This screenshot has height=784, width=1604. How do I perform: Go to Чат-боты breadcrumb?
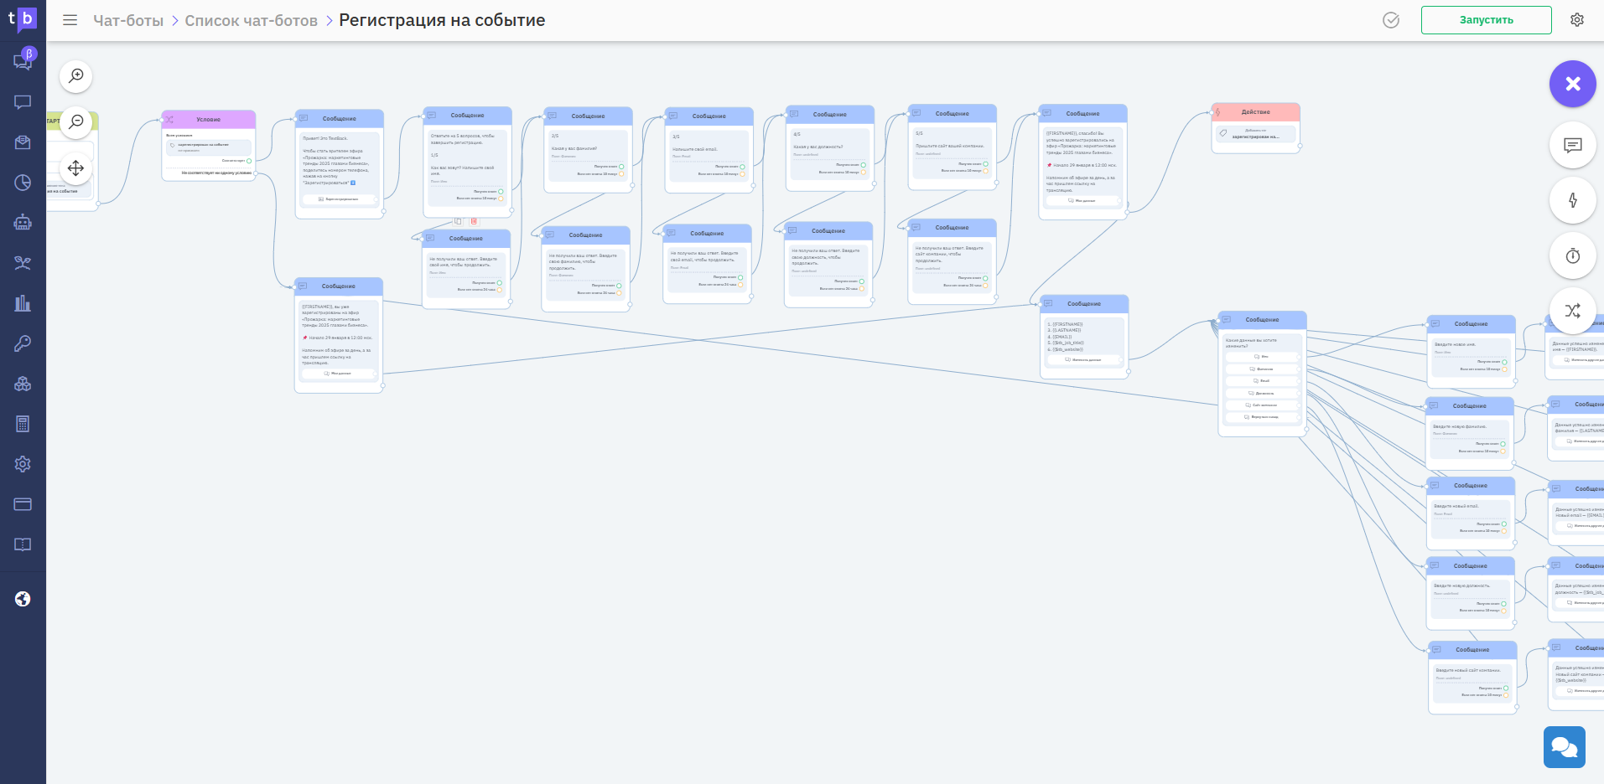(128, 20)
